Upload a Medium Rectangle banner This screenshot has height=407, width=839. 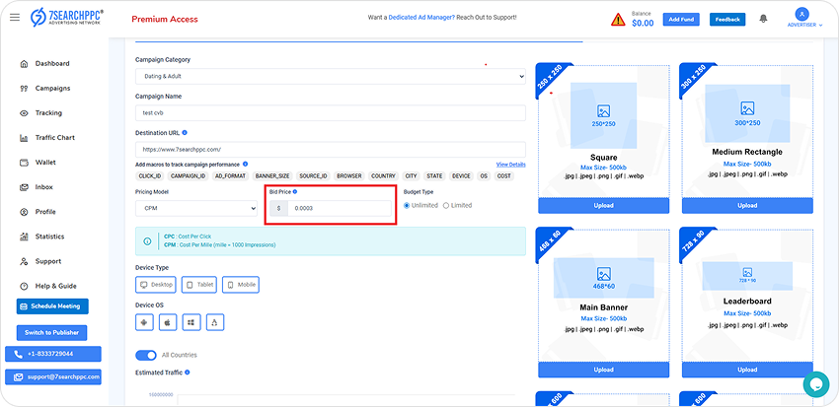click(x=747, y=206)
